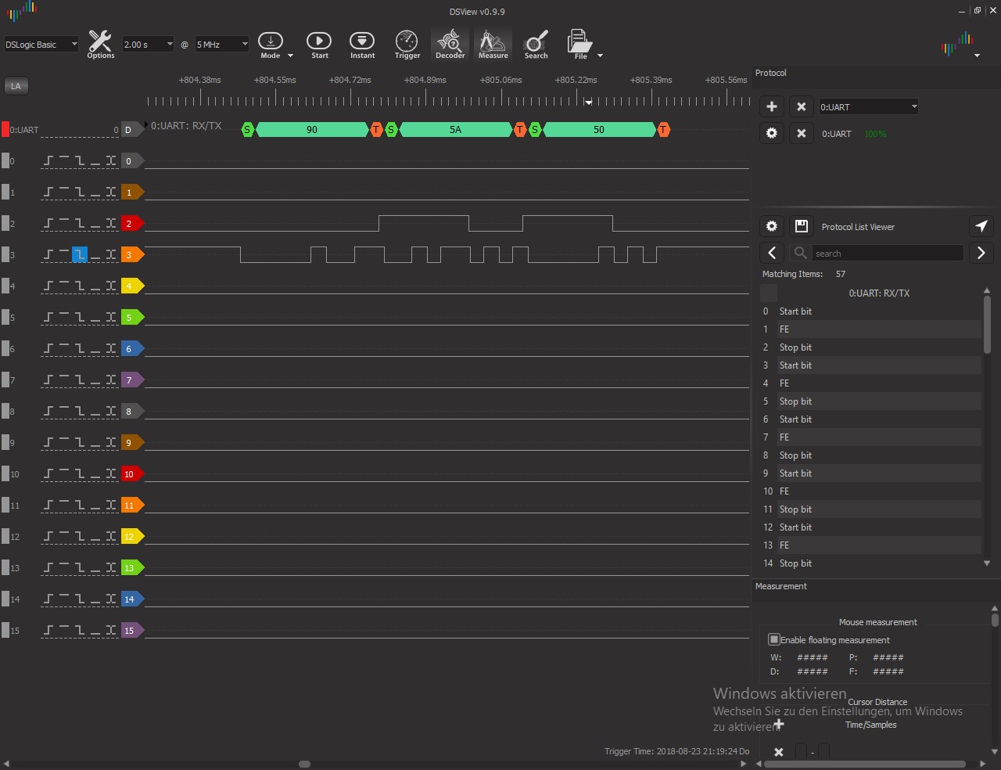Click decoded byte 50 annotation
This screenshot has height=770, width=1001.
pyautogui.click(x=599, y=130)
